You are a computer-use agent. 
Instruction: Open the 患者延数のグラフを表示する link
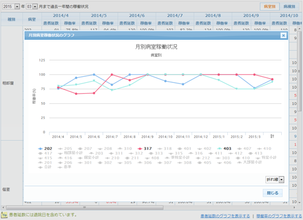[x=225, y=216]
